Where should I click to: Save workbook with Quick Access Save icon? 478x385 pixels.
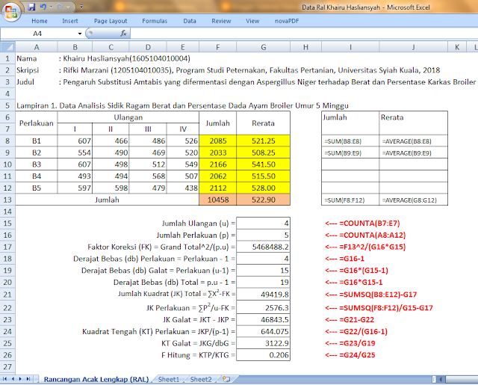[x=31, y=7]
